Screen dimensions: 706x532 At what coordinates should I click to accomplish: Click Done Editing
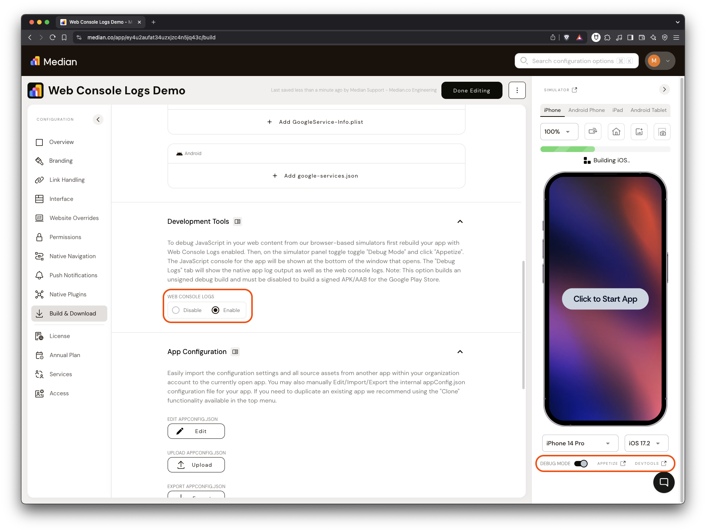tap(472, 91)
